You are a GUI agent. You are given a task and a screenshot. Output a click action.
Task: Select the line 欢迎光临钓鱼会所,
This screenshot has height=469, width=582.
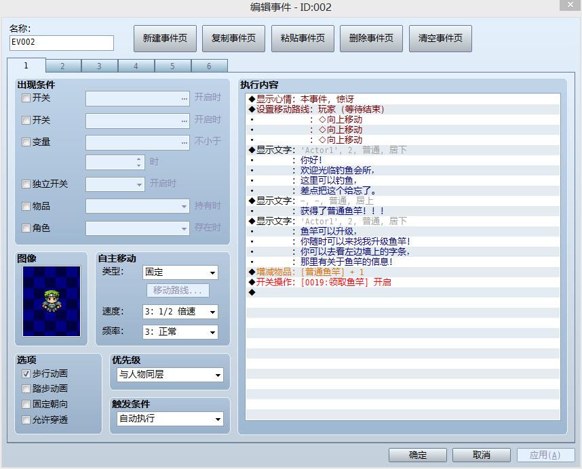coord(403,170)
